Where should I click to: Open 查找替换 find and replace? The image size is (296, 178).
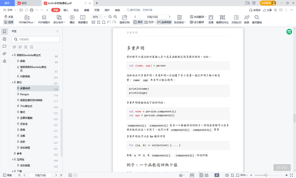[x=257, y=19]
